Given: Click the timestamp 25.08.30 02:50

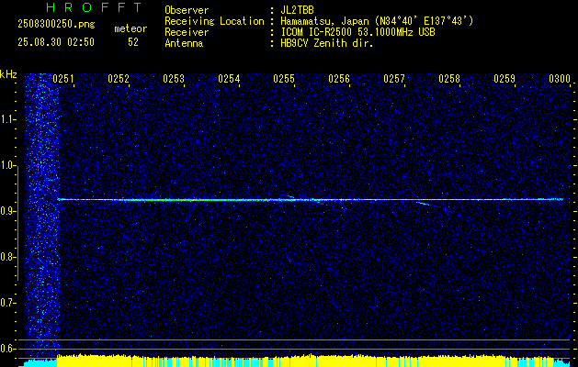Looking at the screenshot, I should (x=56, y=42).
